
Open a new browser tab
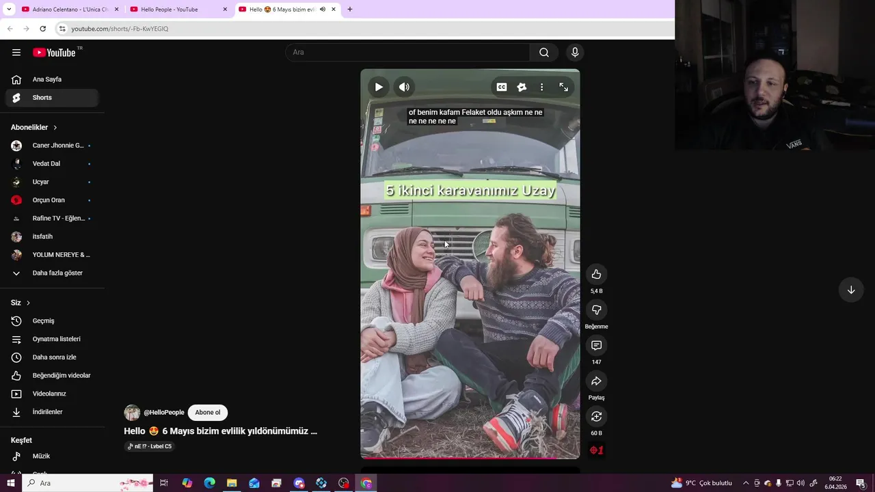tap(350, 10)
